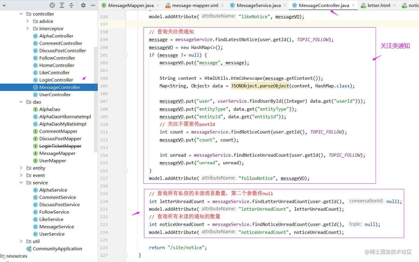Click AlphaDao interface icon

coord(36,109)
